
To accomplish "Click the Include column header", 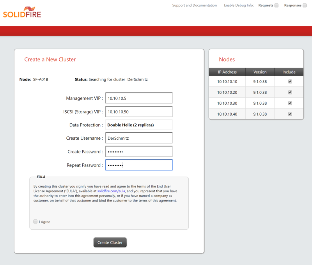I will click(289, 72).
